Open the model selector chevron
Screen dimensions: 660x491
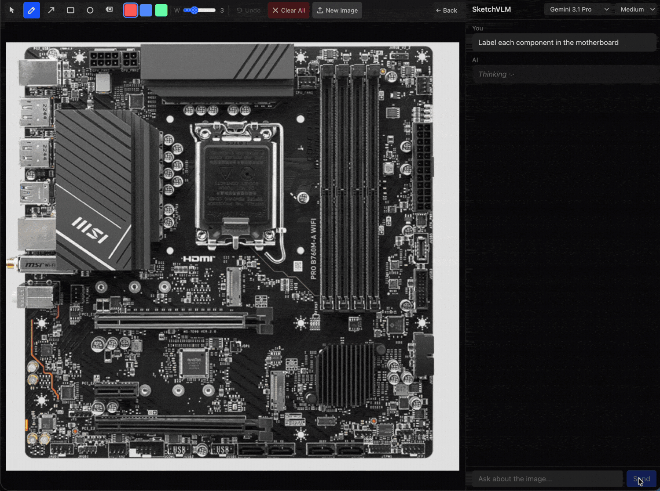607,9
